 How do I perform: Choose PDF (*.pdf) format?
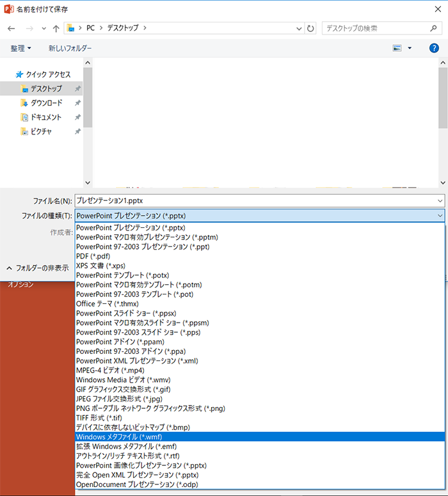tap(260, 256)
